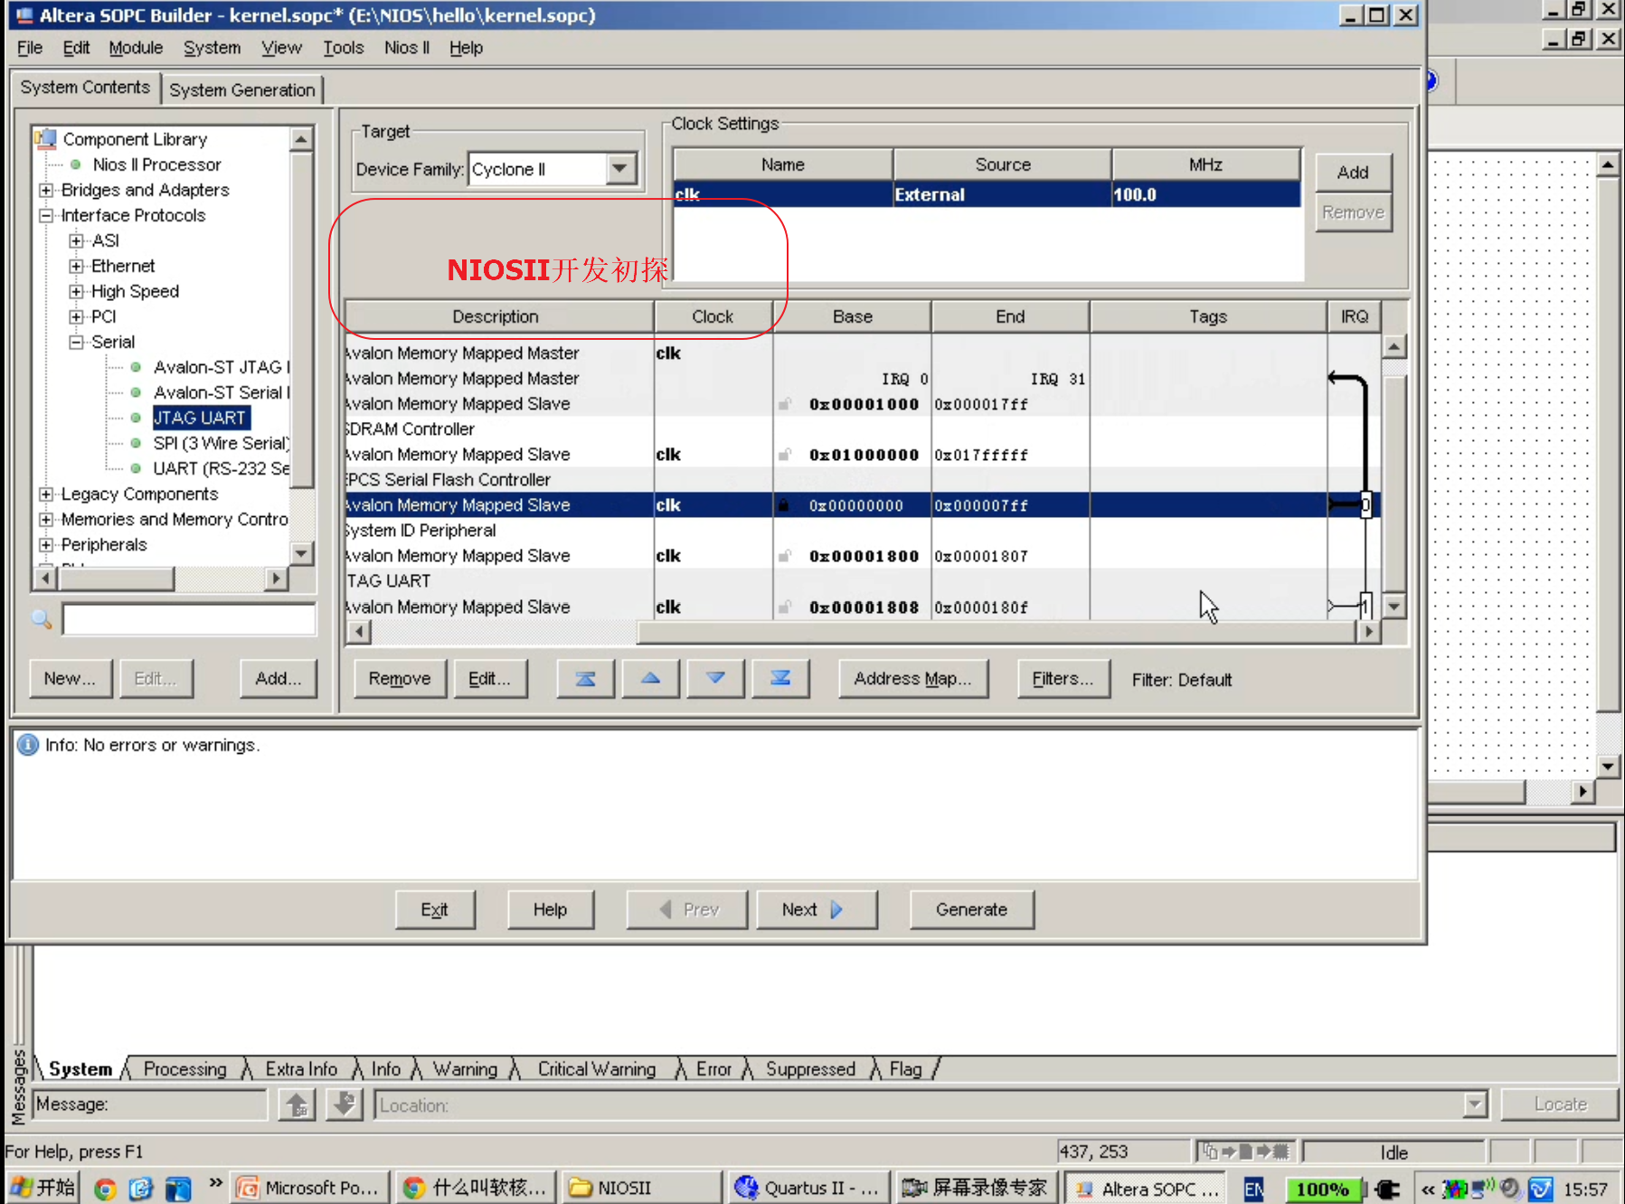Switch to Quartus II taskbar window
The image size is (1625, 1204).
click(x=808, y=1188)
